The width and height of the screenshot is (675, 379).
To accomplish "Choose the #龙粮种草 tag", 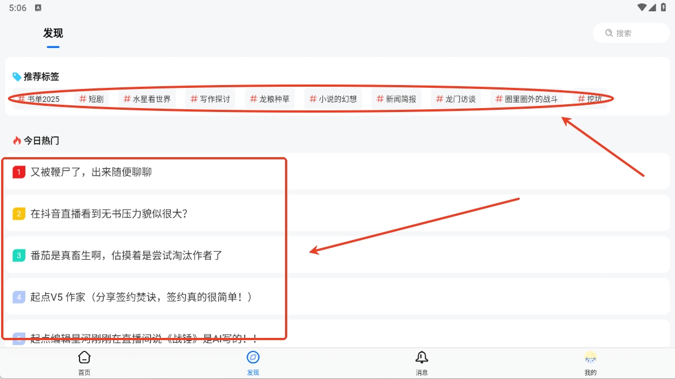I will coord(270,99).
